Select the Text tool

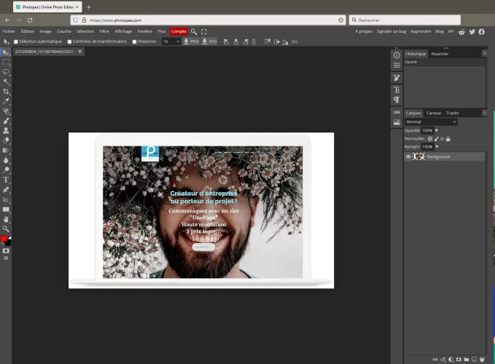6,179
